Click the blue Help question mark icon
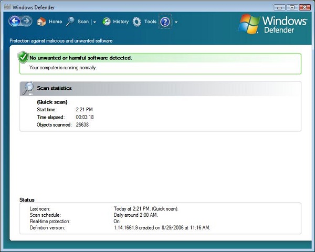Image resolution: width=315 pixels, height=252 pixels. (x=165, y=22)
